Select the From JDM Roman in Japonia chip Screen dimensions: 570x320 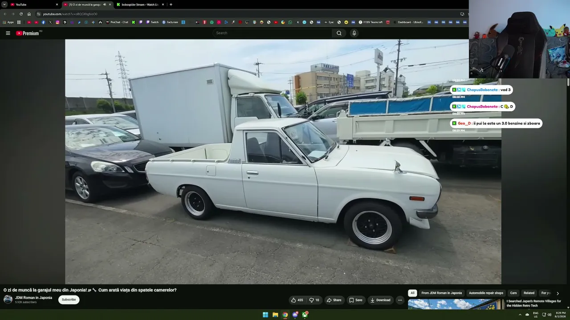coord(441,293)
